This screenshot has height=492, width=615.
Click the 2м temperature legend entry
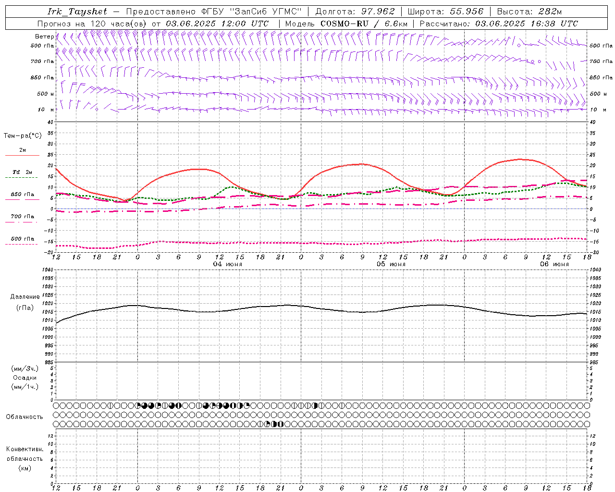pyautogui.click(x=23, y=150)
